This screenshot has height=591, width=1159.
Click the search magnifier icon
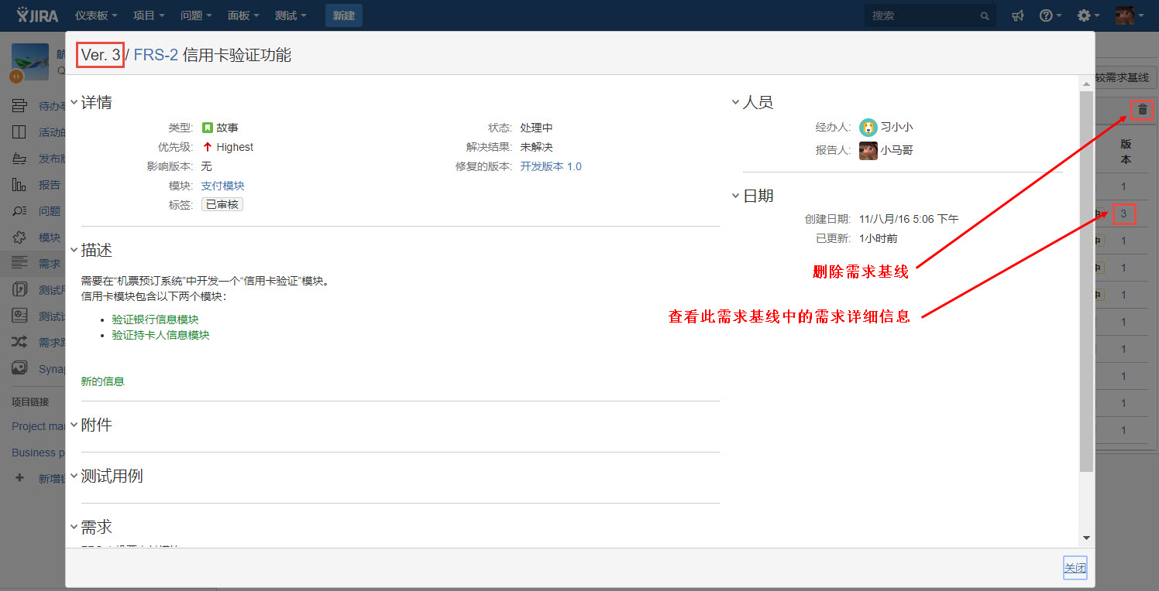click(x=985, y=15)
